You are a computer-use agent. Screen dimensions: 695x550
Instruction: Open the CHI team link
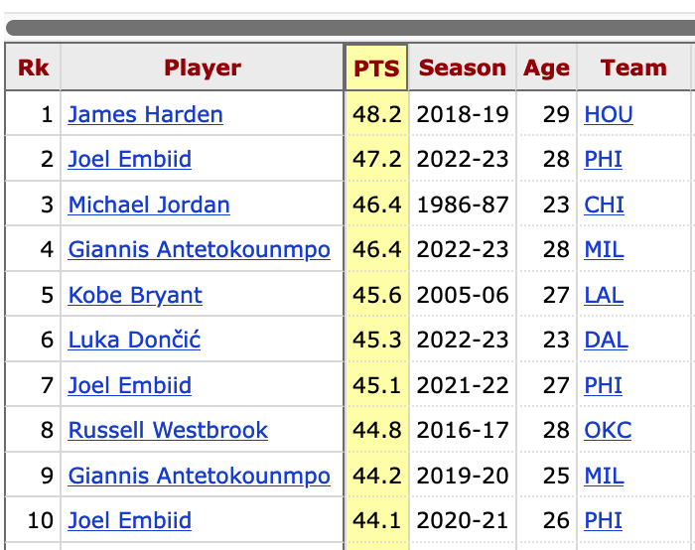coord(604,205)
